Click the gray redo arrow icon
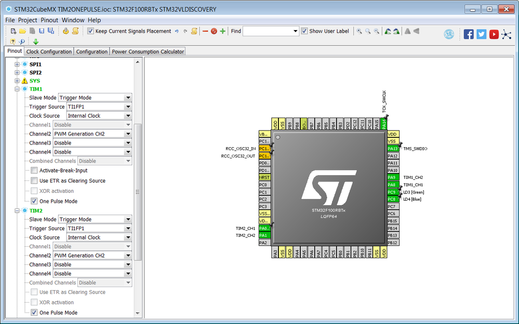The image size is (519, 324). (185, 32)
